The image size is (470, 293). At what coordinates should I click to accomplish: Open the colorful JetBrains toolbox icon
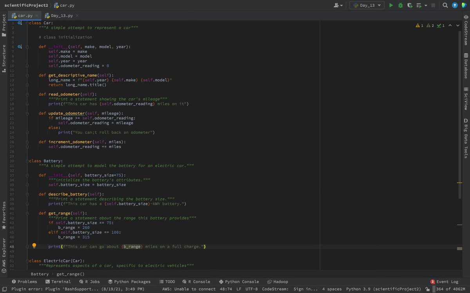(464, 5)
